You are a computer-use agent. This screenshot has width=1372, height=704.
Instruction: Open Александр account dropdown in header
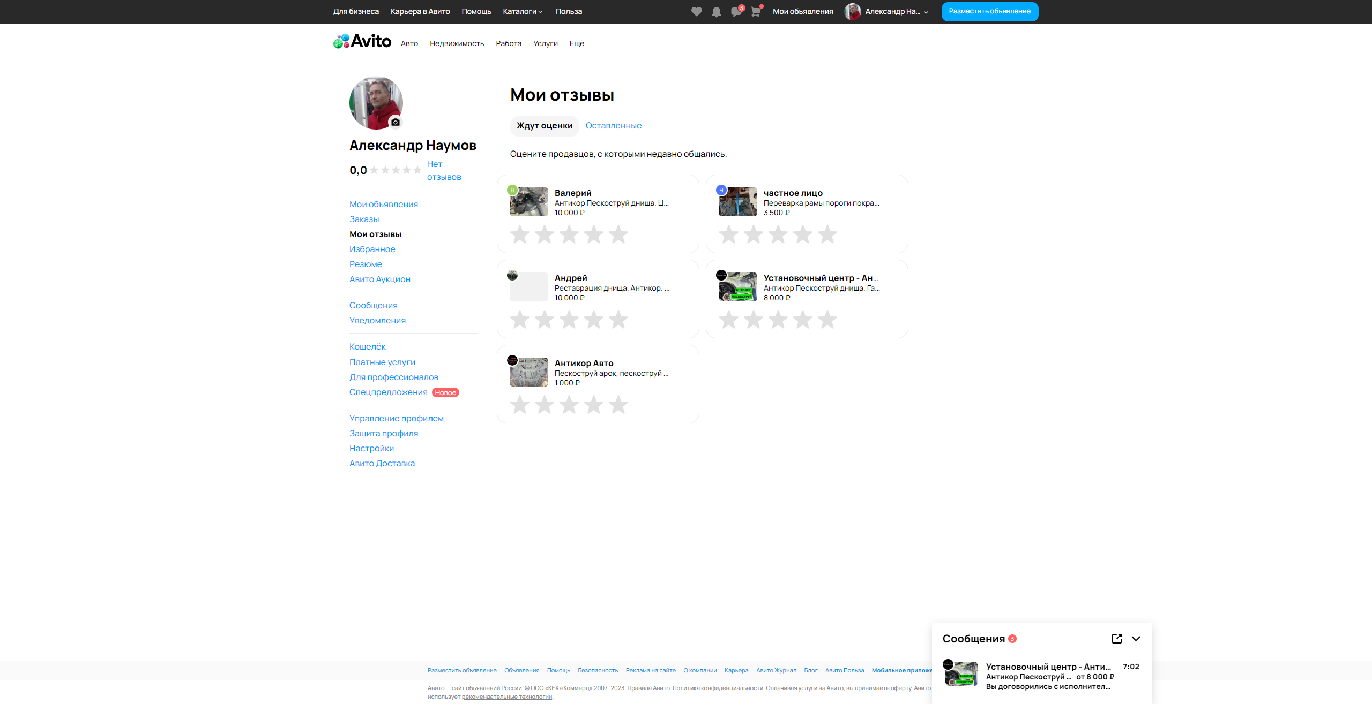892,11
